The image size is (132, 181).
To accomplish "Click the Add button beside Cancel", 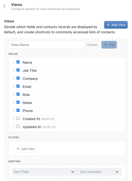I will [x=109, y=45].
